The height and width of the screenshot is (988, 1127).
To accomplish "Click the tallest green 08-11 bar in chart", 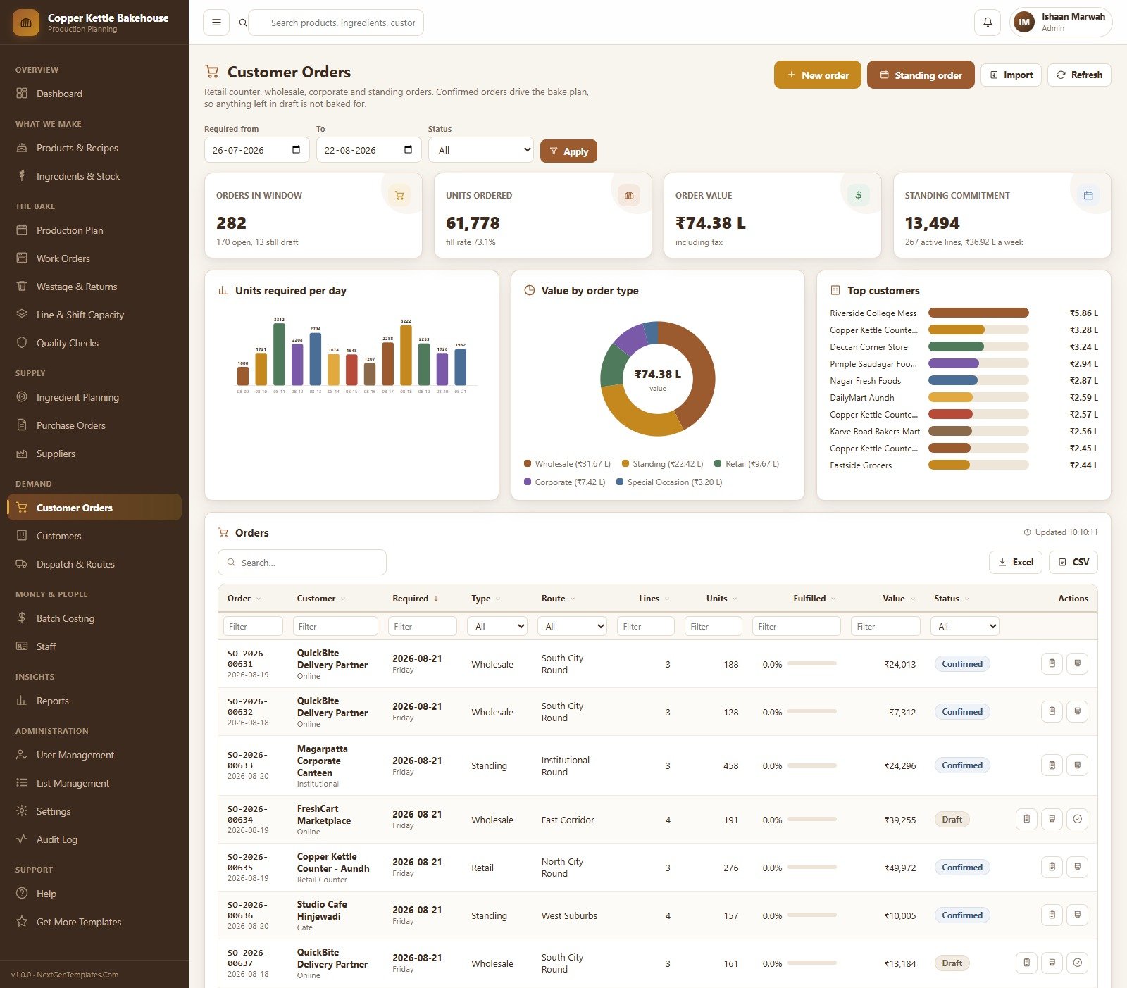I will (279, 354).
